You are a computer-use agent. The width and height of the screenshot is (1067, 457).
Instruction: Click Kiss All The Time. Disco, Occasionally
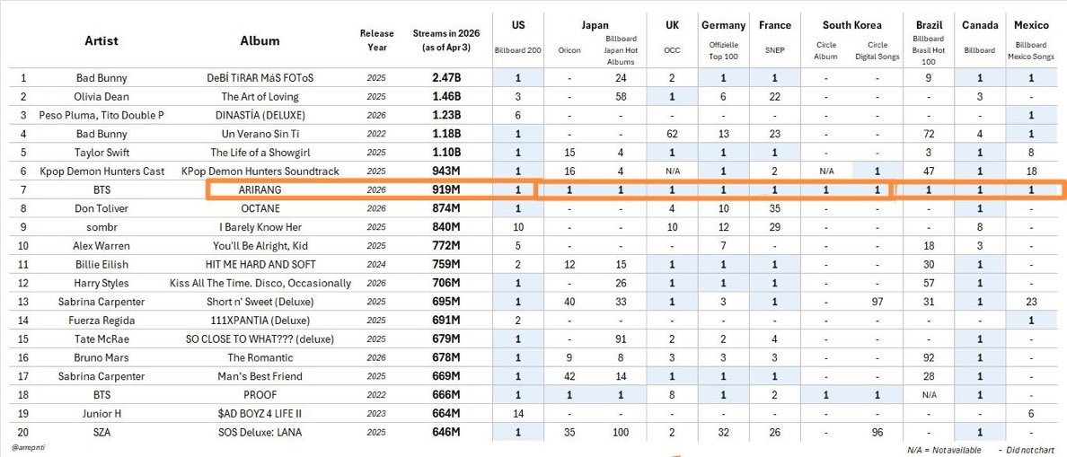point(260,282)
